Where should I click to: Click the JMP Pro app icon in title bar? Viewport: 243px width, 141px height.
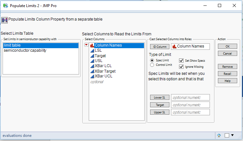click(5, 6)
